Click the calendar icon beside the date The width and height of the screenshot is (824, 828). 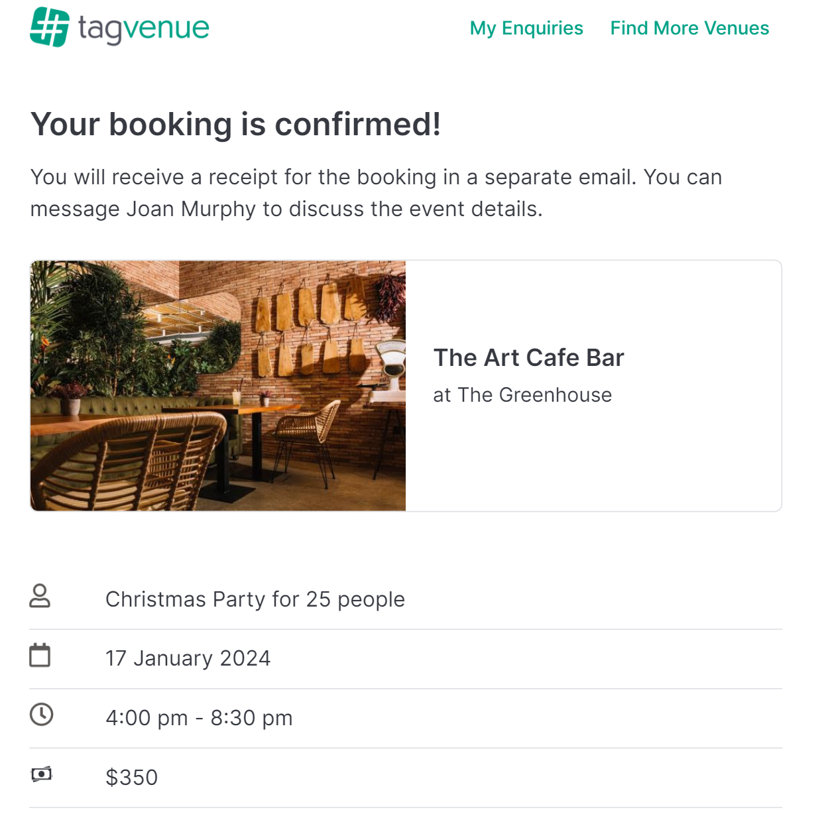tap(40, 655)
